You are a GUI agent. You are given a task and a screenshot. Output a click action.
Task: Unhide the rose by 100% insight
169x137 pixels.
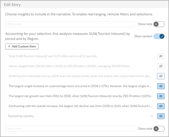tap(161, 76)
